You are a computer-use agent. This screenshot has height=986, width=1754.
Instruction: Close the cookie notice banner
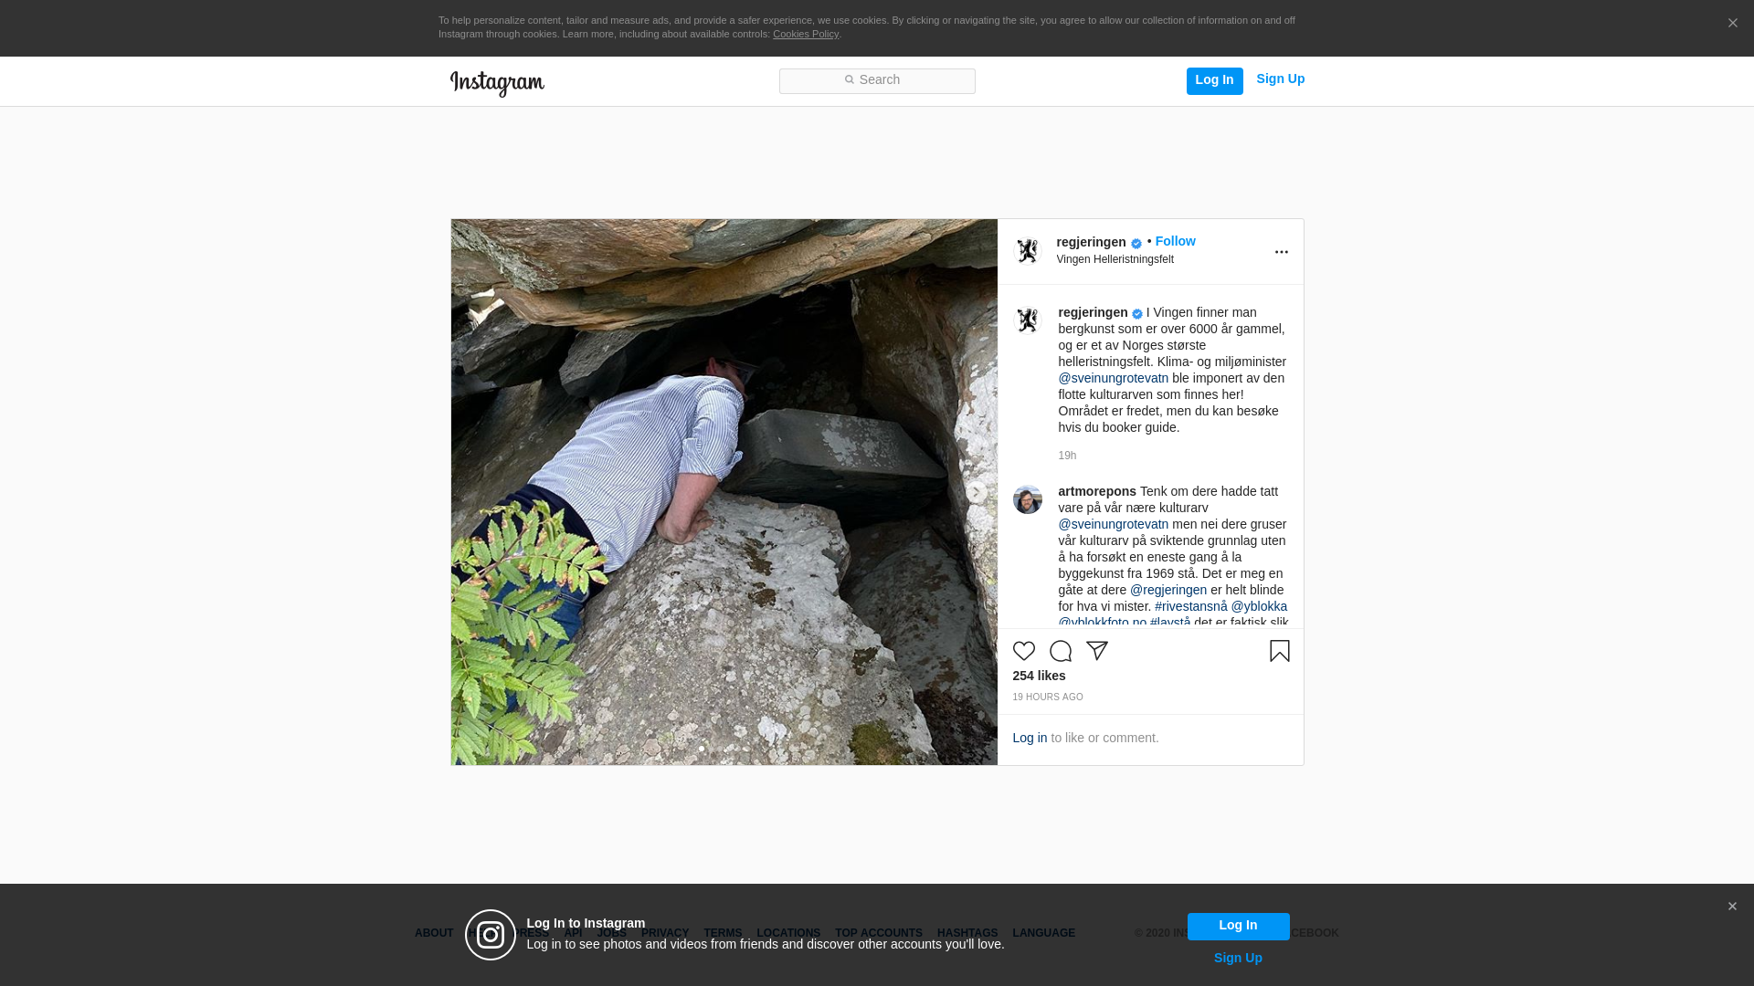click(x=1732, y=24)
